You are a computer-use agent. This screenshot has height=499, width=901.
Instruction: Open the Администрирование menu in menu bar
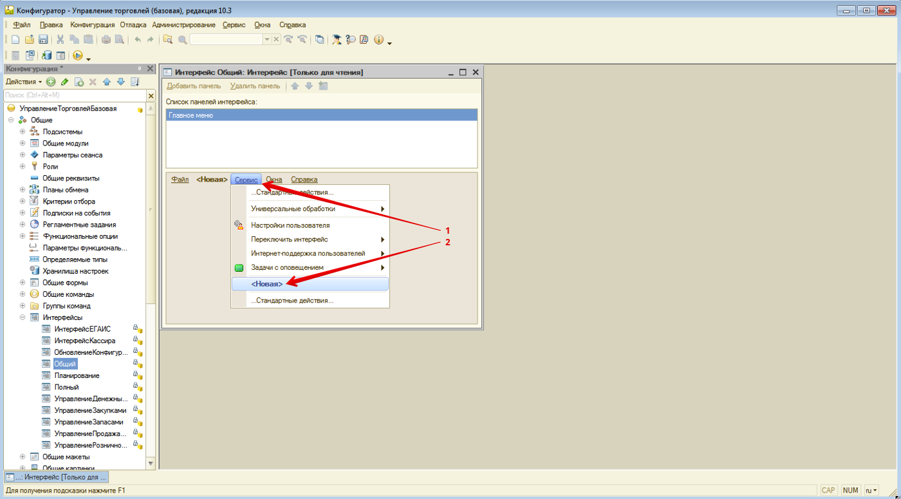pos(183,24)
